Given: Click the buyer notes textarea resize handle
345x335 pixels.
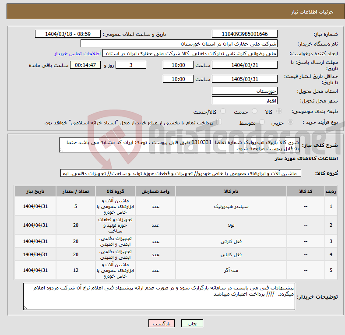Looking at the screenshot, I should pyautogui.click(x=25, y=308).
